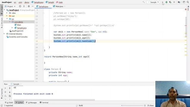Toggle the Messages bottom tool window
The height and width of the screenshot is (107, 190).
pyautogui.click(x=31, y=103)
